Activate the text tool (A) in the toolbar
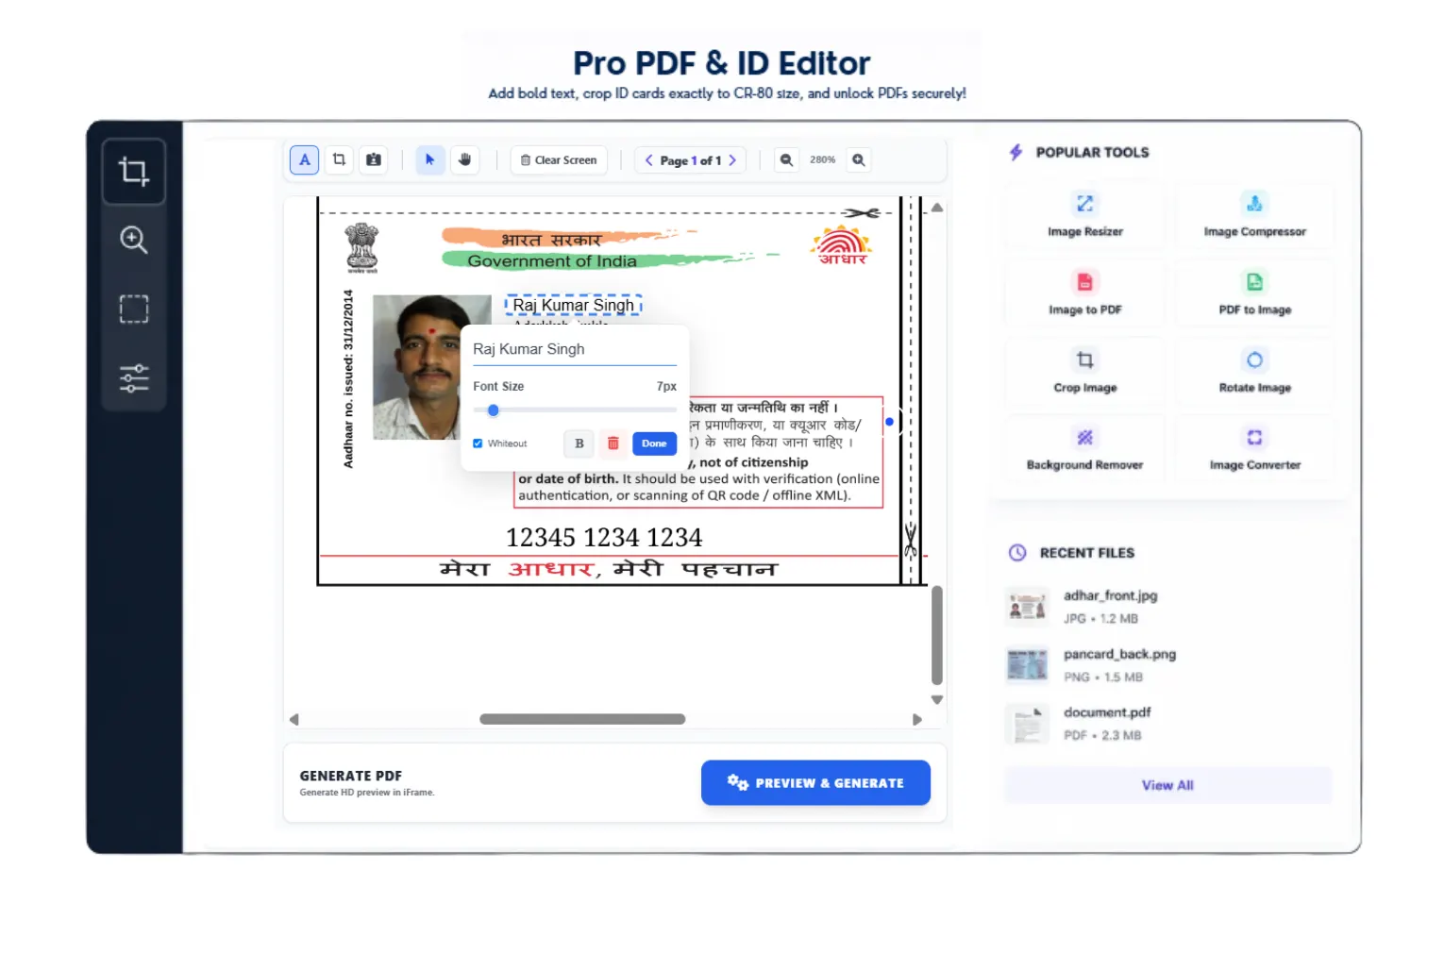1444x970 pixels. tap(305, 160)
